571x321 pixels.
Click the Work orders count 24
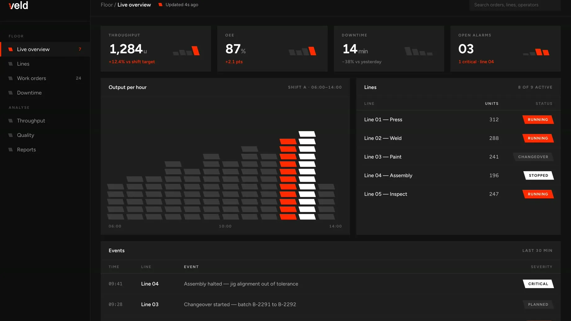(x=79, y=78)
